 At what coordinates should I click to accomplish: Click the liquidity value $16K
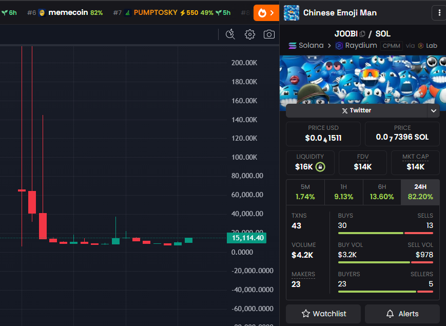(304, 167)
